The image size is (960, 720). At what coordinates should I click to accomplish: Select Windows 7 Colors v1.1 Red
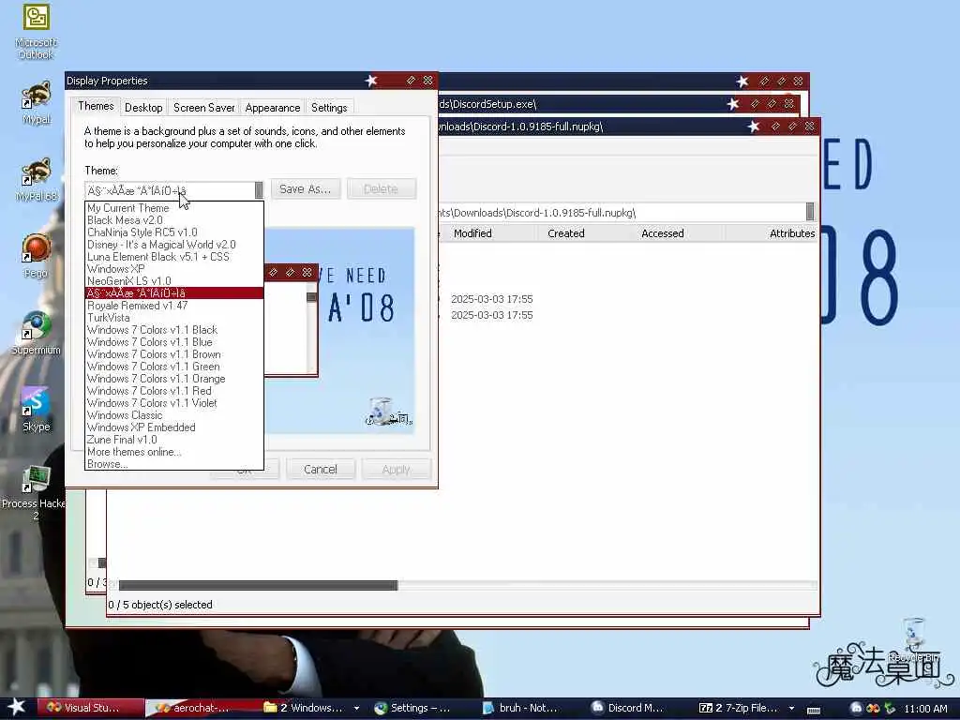click(x=173, y=391)
